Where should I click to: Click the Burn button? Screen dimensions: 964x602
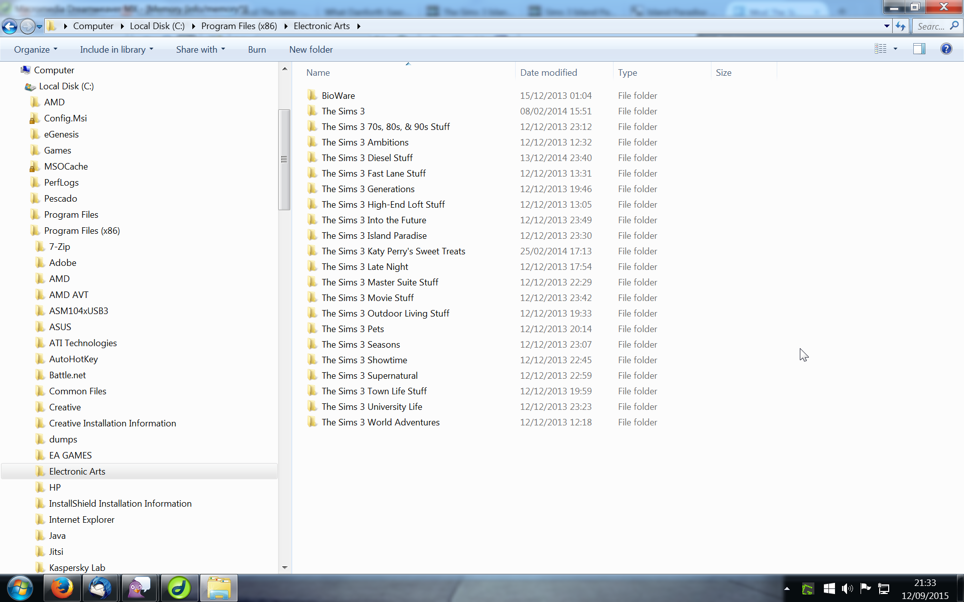[257, 49]
